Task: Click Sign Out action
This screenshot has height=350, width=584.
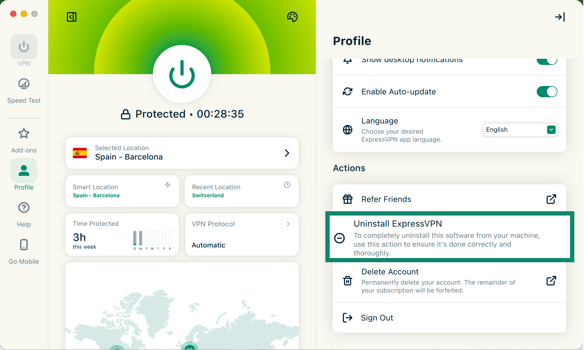Action: [x=377, y=318]
